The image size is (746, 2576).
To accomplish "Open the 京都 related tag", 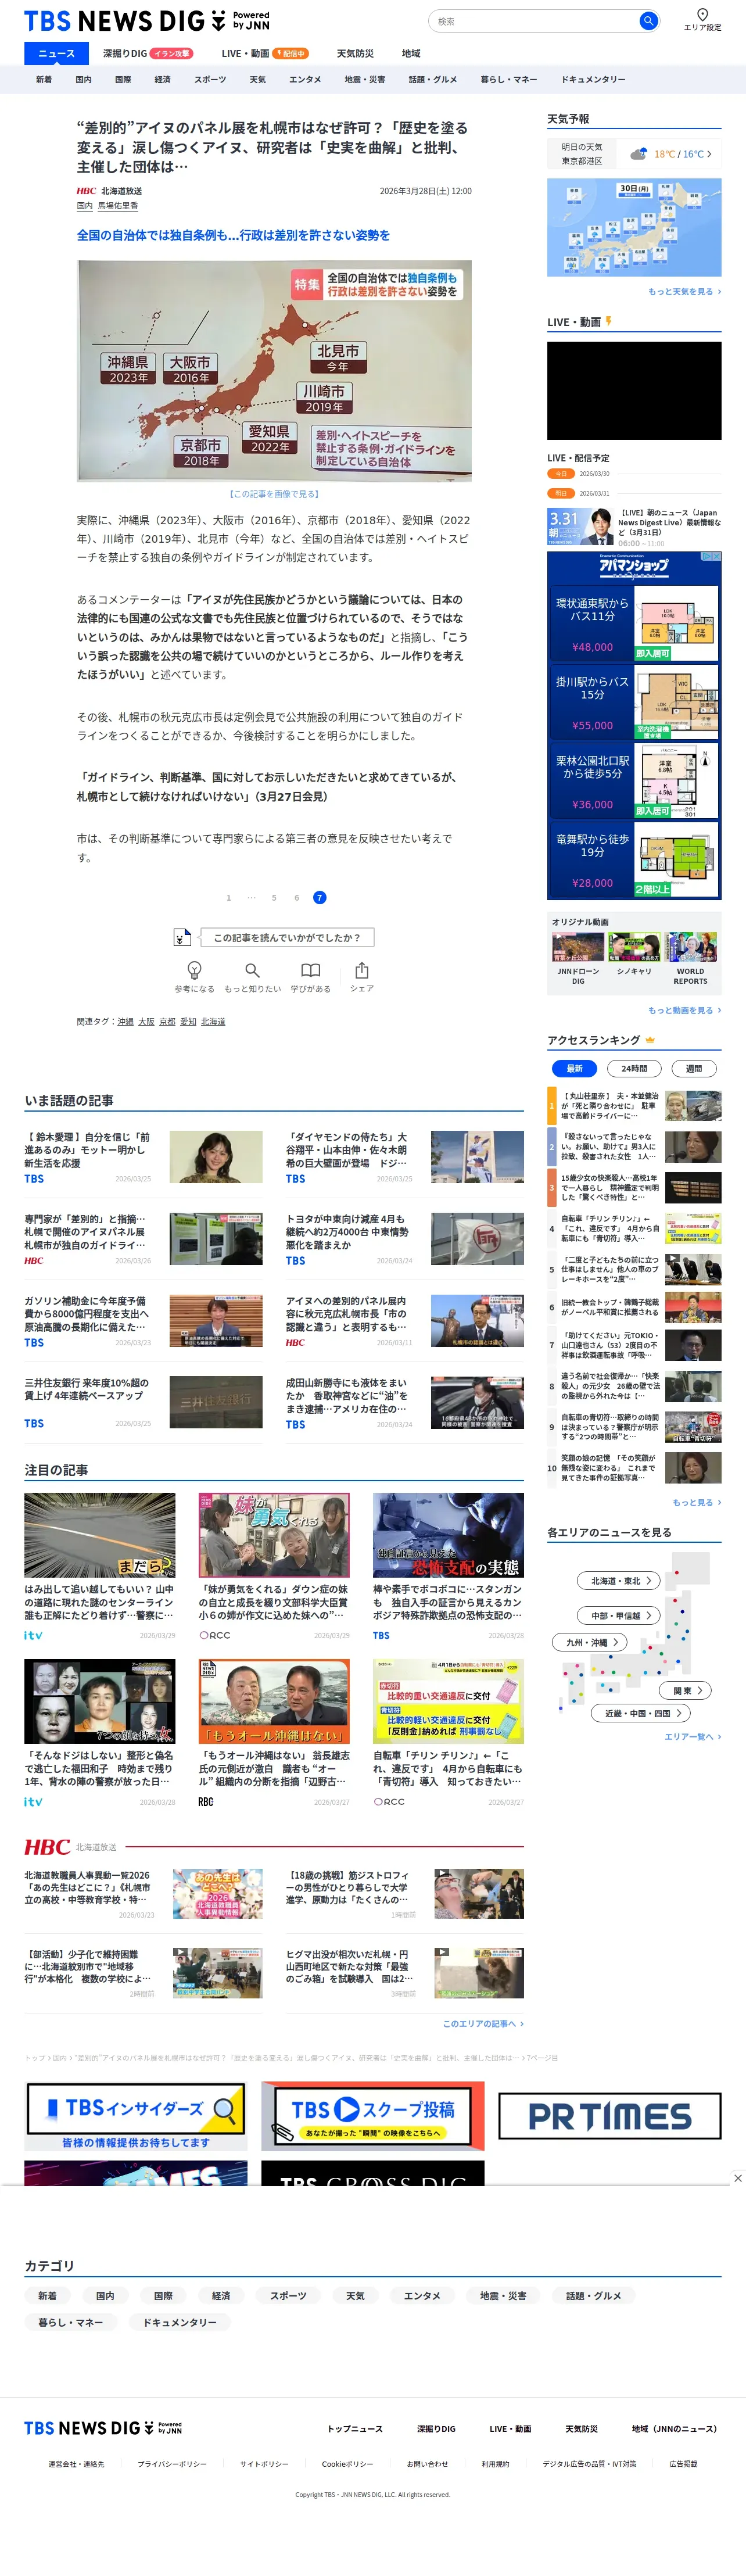I will pyautogui.click(x=167, y=1022).
